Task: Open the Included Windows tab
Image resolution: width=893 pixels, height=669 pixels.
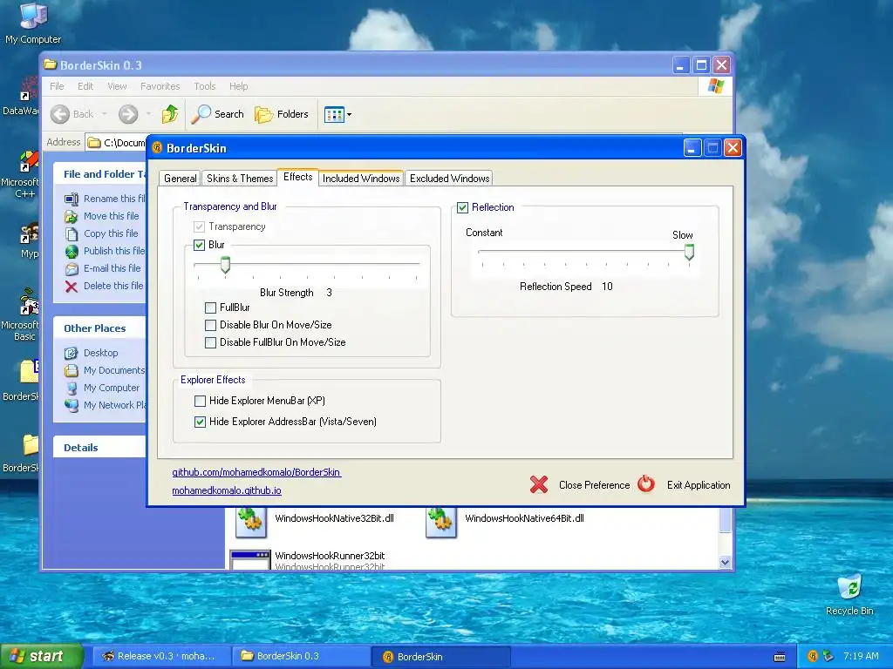Action: (361, 179)
